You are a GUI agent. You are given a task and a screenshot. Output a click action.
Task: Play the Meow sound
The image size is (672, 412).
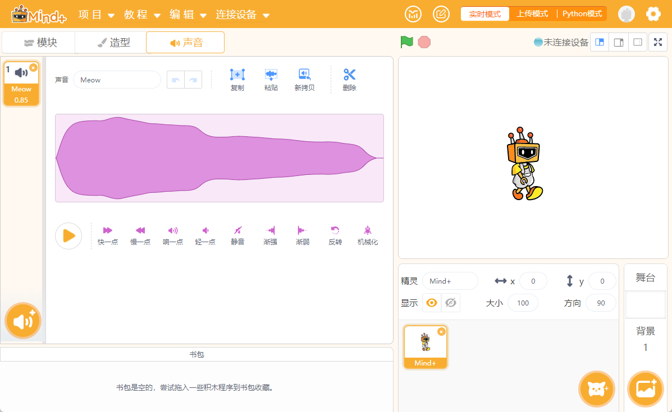pos(68,235)
